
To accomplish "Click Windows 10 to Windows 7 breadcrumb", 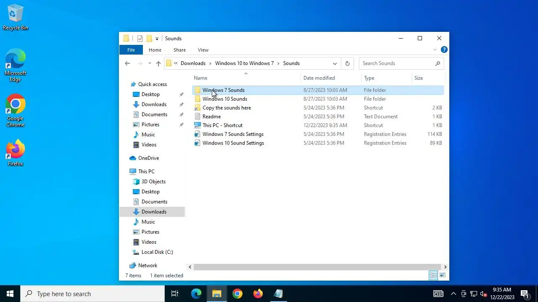I will 244,63.
